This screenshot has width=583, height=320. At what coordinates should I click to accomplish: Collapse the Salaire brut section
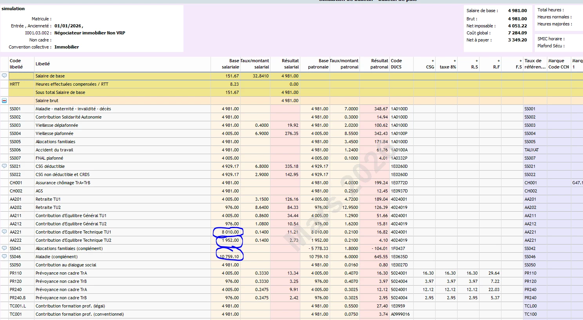pos(4,101)
